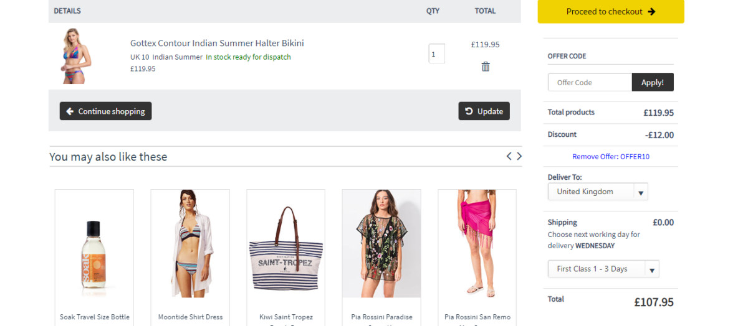The width and height of the screenshot is (748, 326).
Task: Open Gottex Contour Indian Summer Halter Bikini
Action: tap(217, 43)
